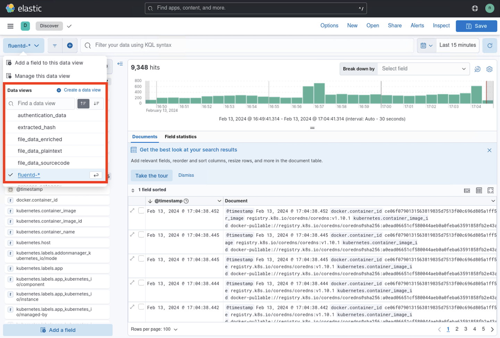Open Lens edit visualization icon

click(477, 69)
